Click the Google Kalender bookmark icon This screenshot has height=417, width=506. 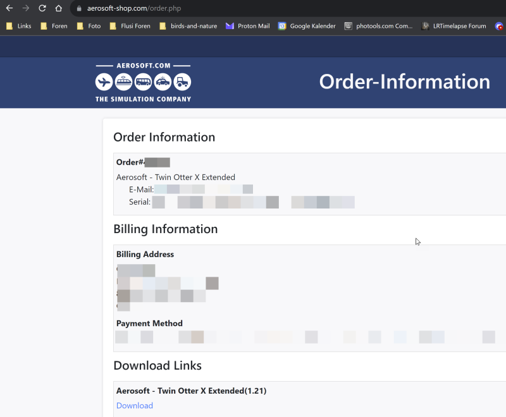282,26
